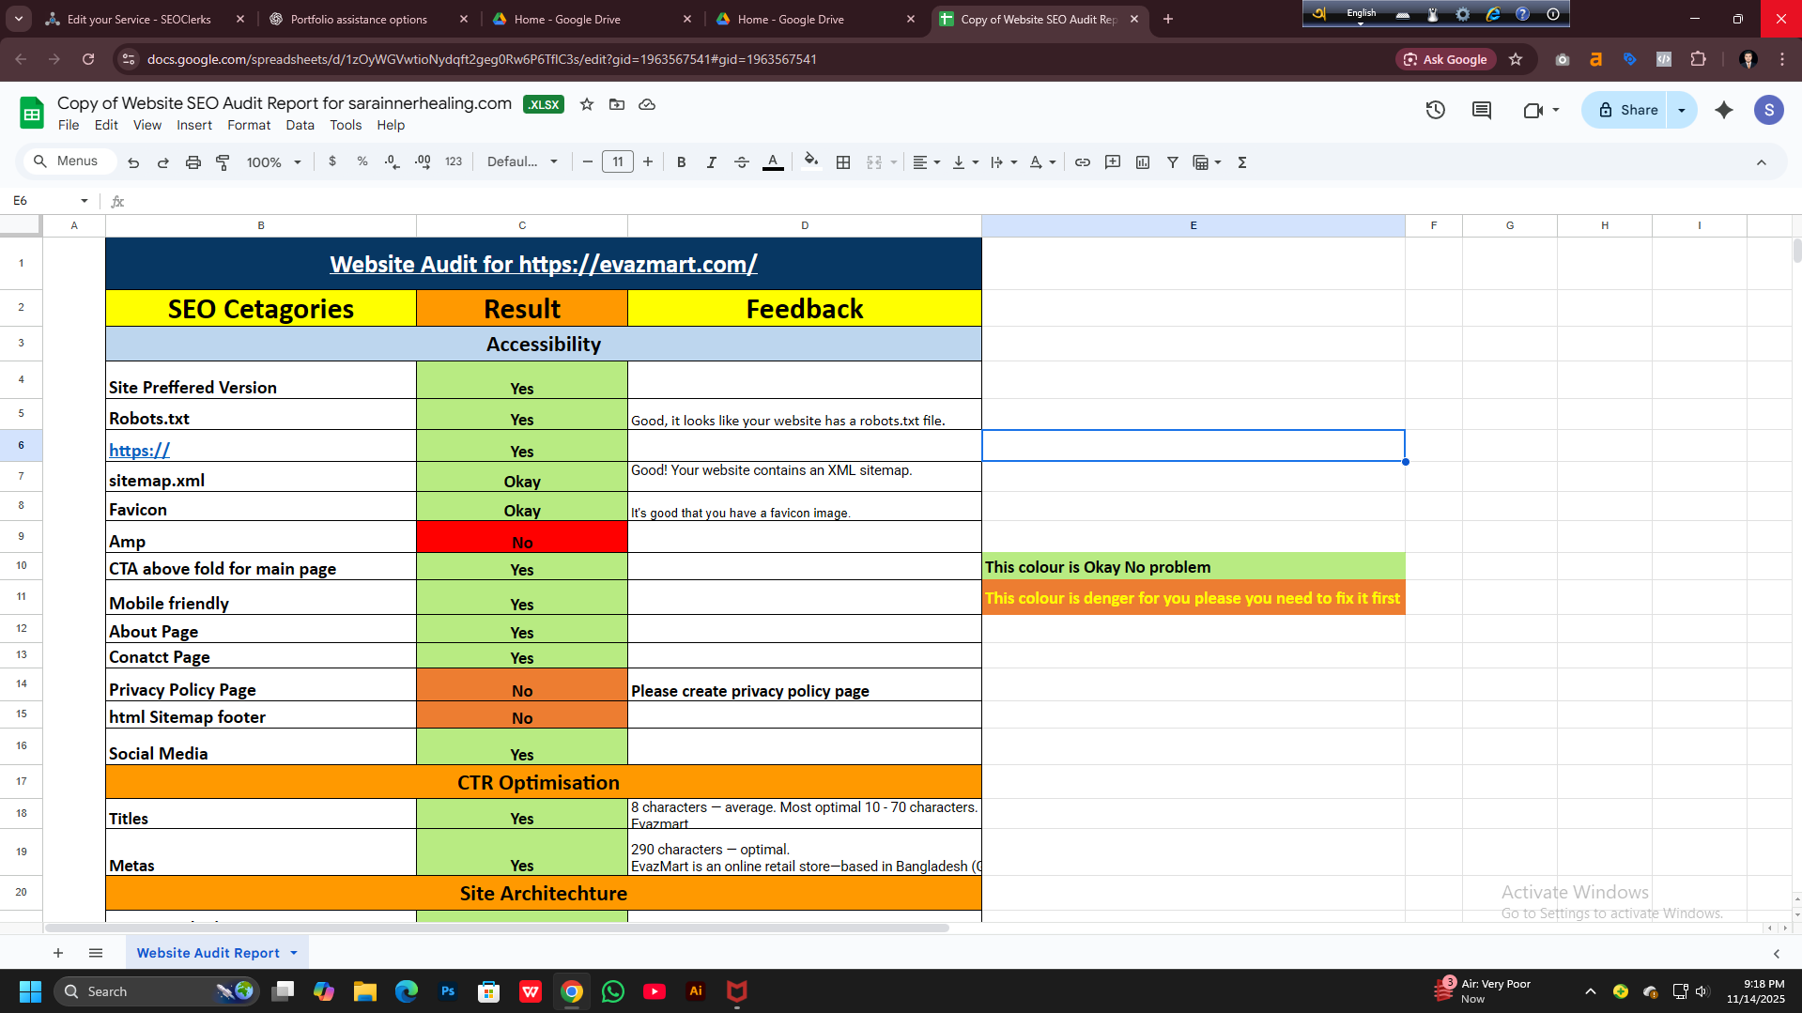Click the print icon in toolbar
This screenshot has width=1802, height=1013.
point(193,162)
